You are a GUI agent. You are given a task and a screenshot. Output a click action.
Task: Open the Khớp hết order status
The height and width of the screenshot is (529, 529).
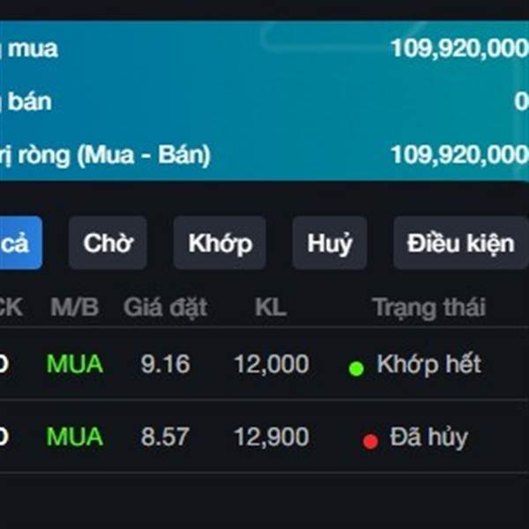428,364
